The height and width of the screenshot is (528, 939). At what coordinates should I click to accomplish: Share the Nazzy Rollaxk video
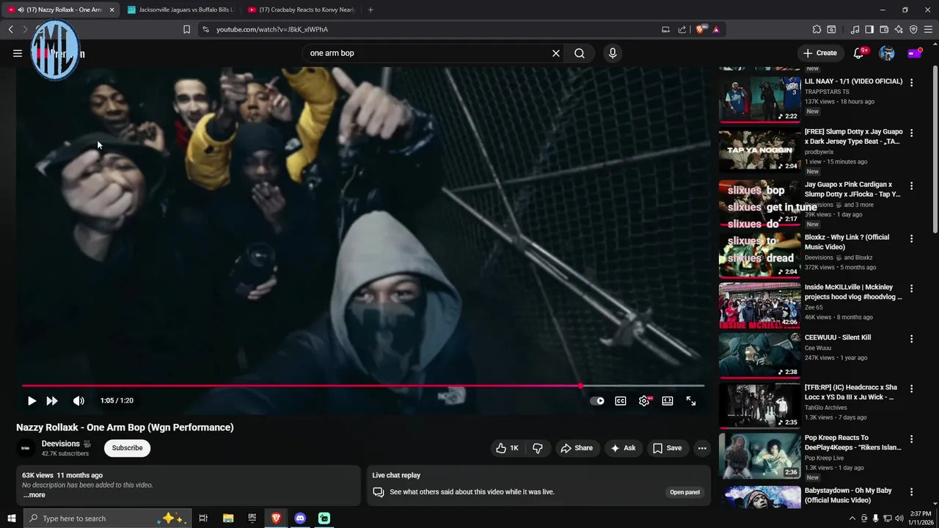click(x=577, y=448)
